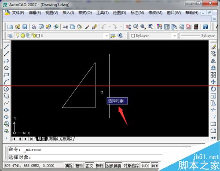The height and width of the screenshot is (171, 220).
Task: Open the 视图(V) menu
Action: point(51,13)
